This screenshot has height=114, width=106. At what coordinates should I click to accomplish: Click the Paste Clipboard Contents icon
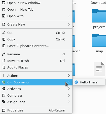(4, 46)
